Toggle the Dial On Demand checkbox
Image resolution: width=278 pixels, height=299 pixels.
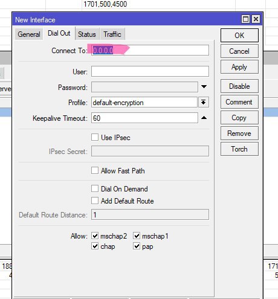(x=95, y=188)
